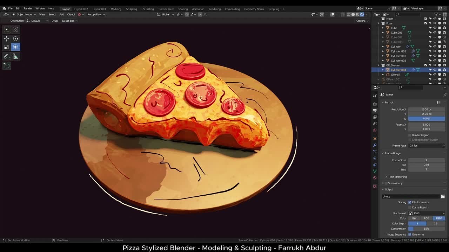
Task: Open the Render Properties camera icon
Action: (x=375, y=103)
